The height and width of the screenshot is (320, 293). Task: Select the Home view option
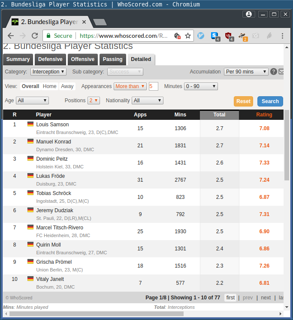click(49, 86)
